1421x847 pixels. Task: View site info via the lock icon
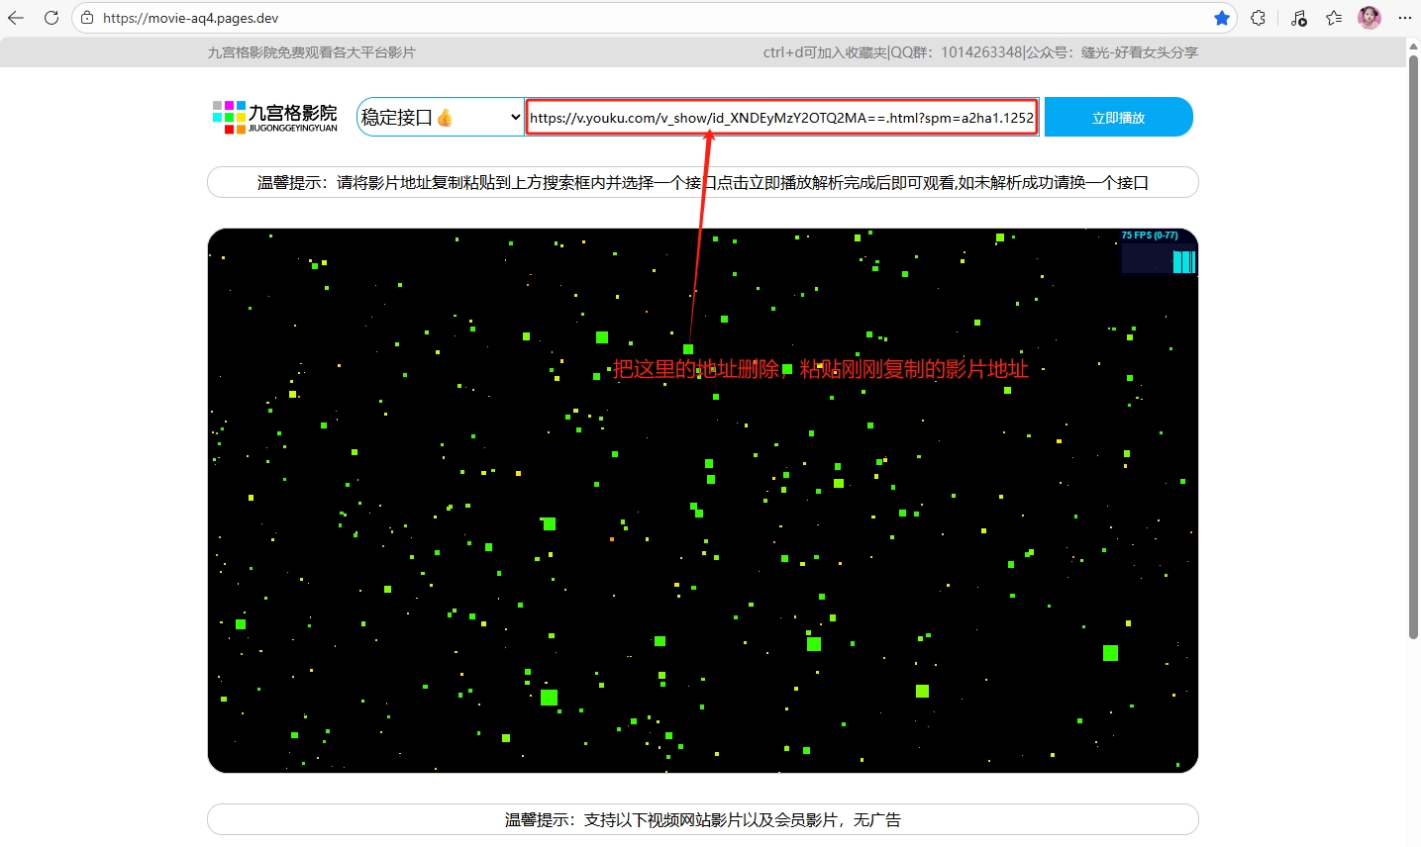click(x=87, y=18)
